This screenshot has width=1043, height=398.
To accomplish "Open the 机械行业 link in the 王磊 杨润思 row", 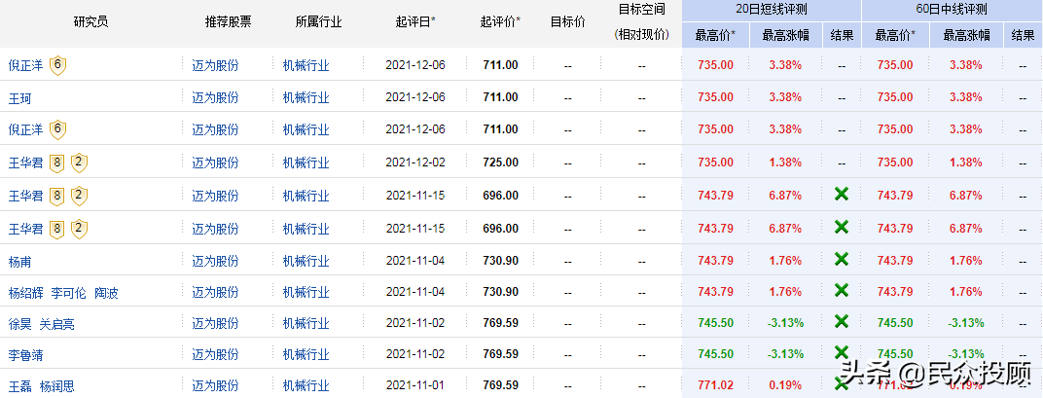I will (x=306, y=385).
